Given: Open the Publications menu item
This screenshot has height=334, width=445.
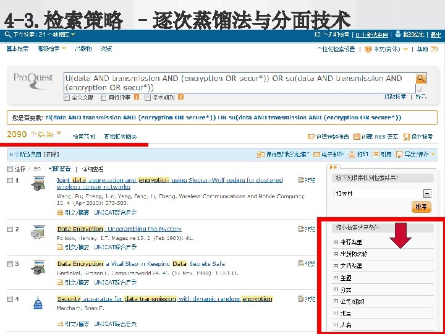Looking at the screenshot, I should [83, 49].
